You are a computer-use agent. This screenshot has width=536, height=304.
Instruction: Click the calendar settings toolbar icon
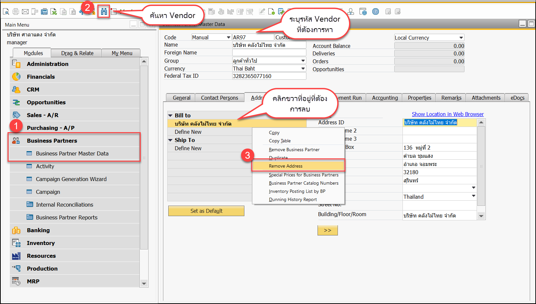pos(388,11)
